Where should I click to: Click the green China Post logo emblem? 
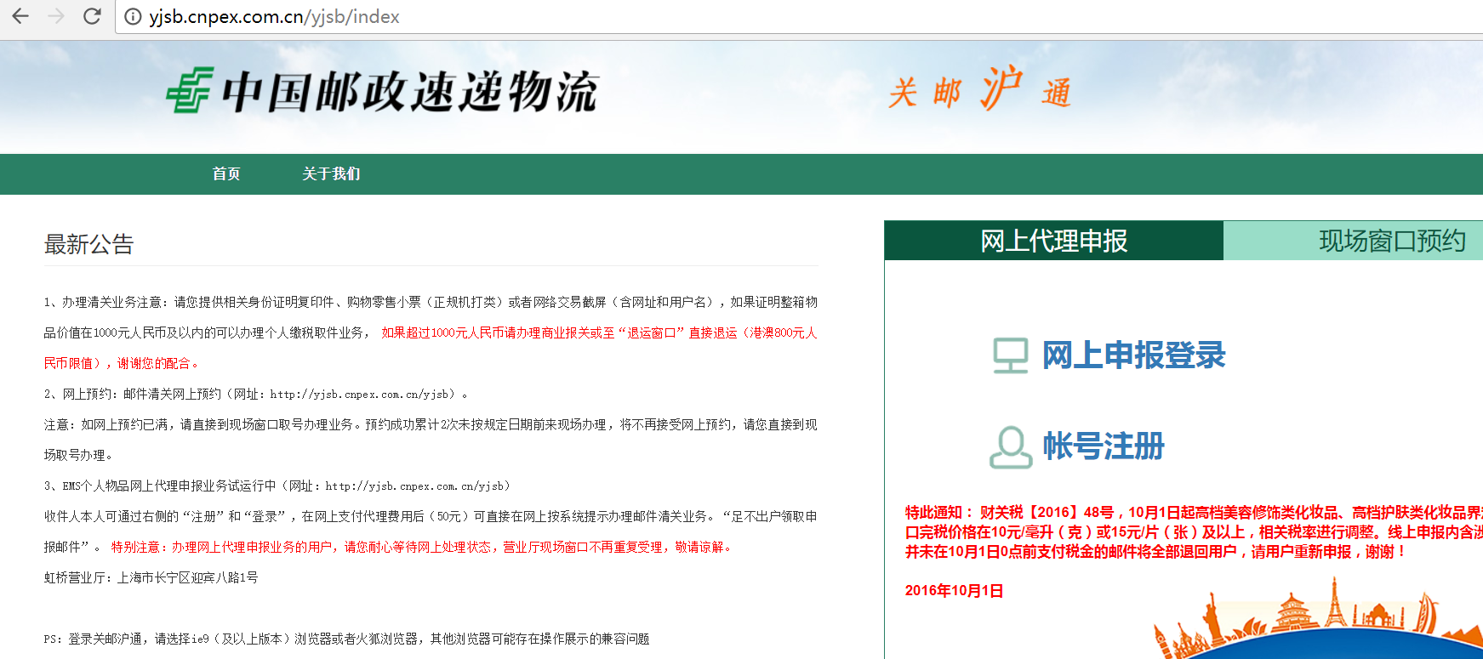tap(190, 90)
